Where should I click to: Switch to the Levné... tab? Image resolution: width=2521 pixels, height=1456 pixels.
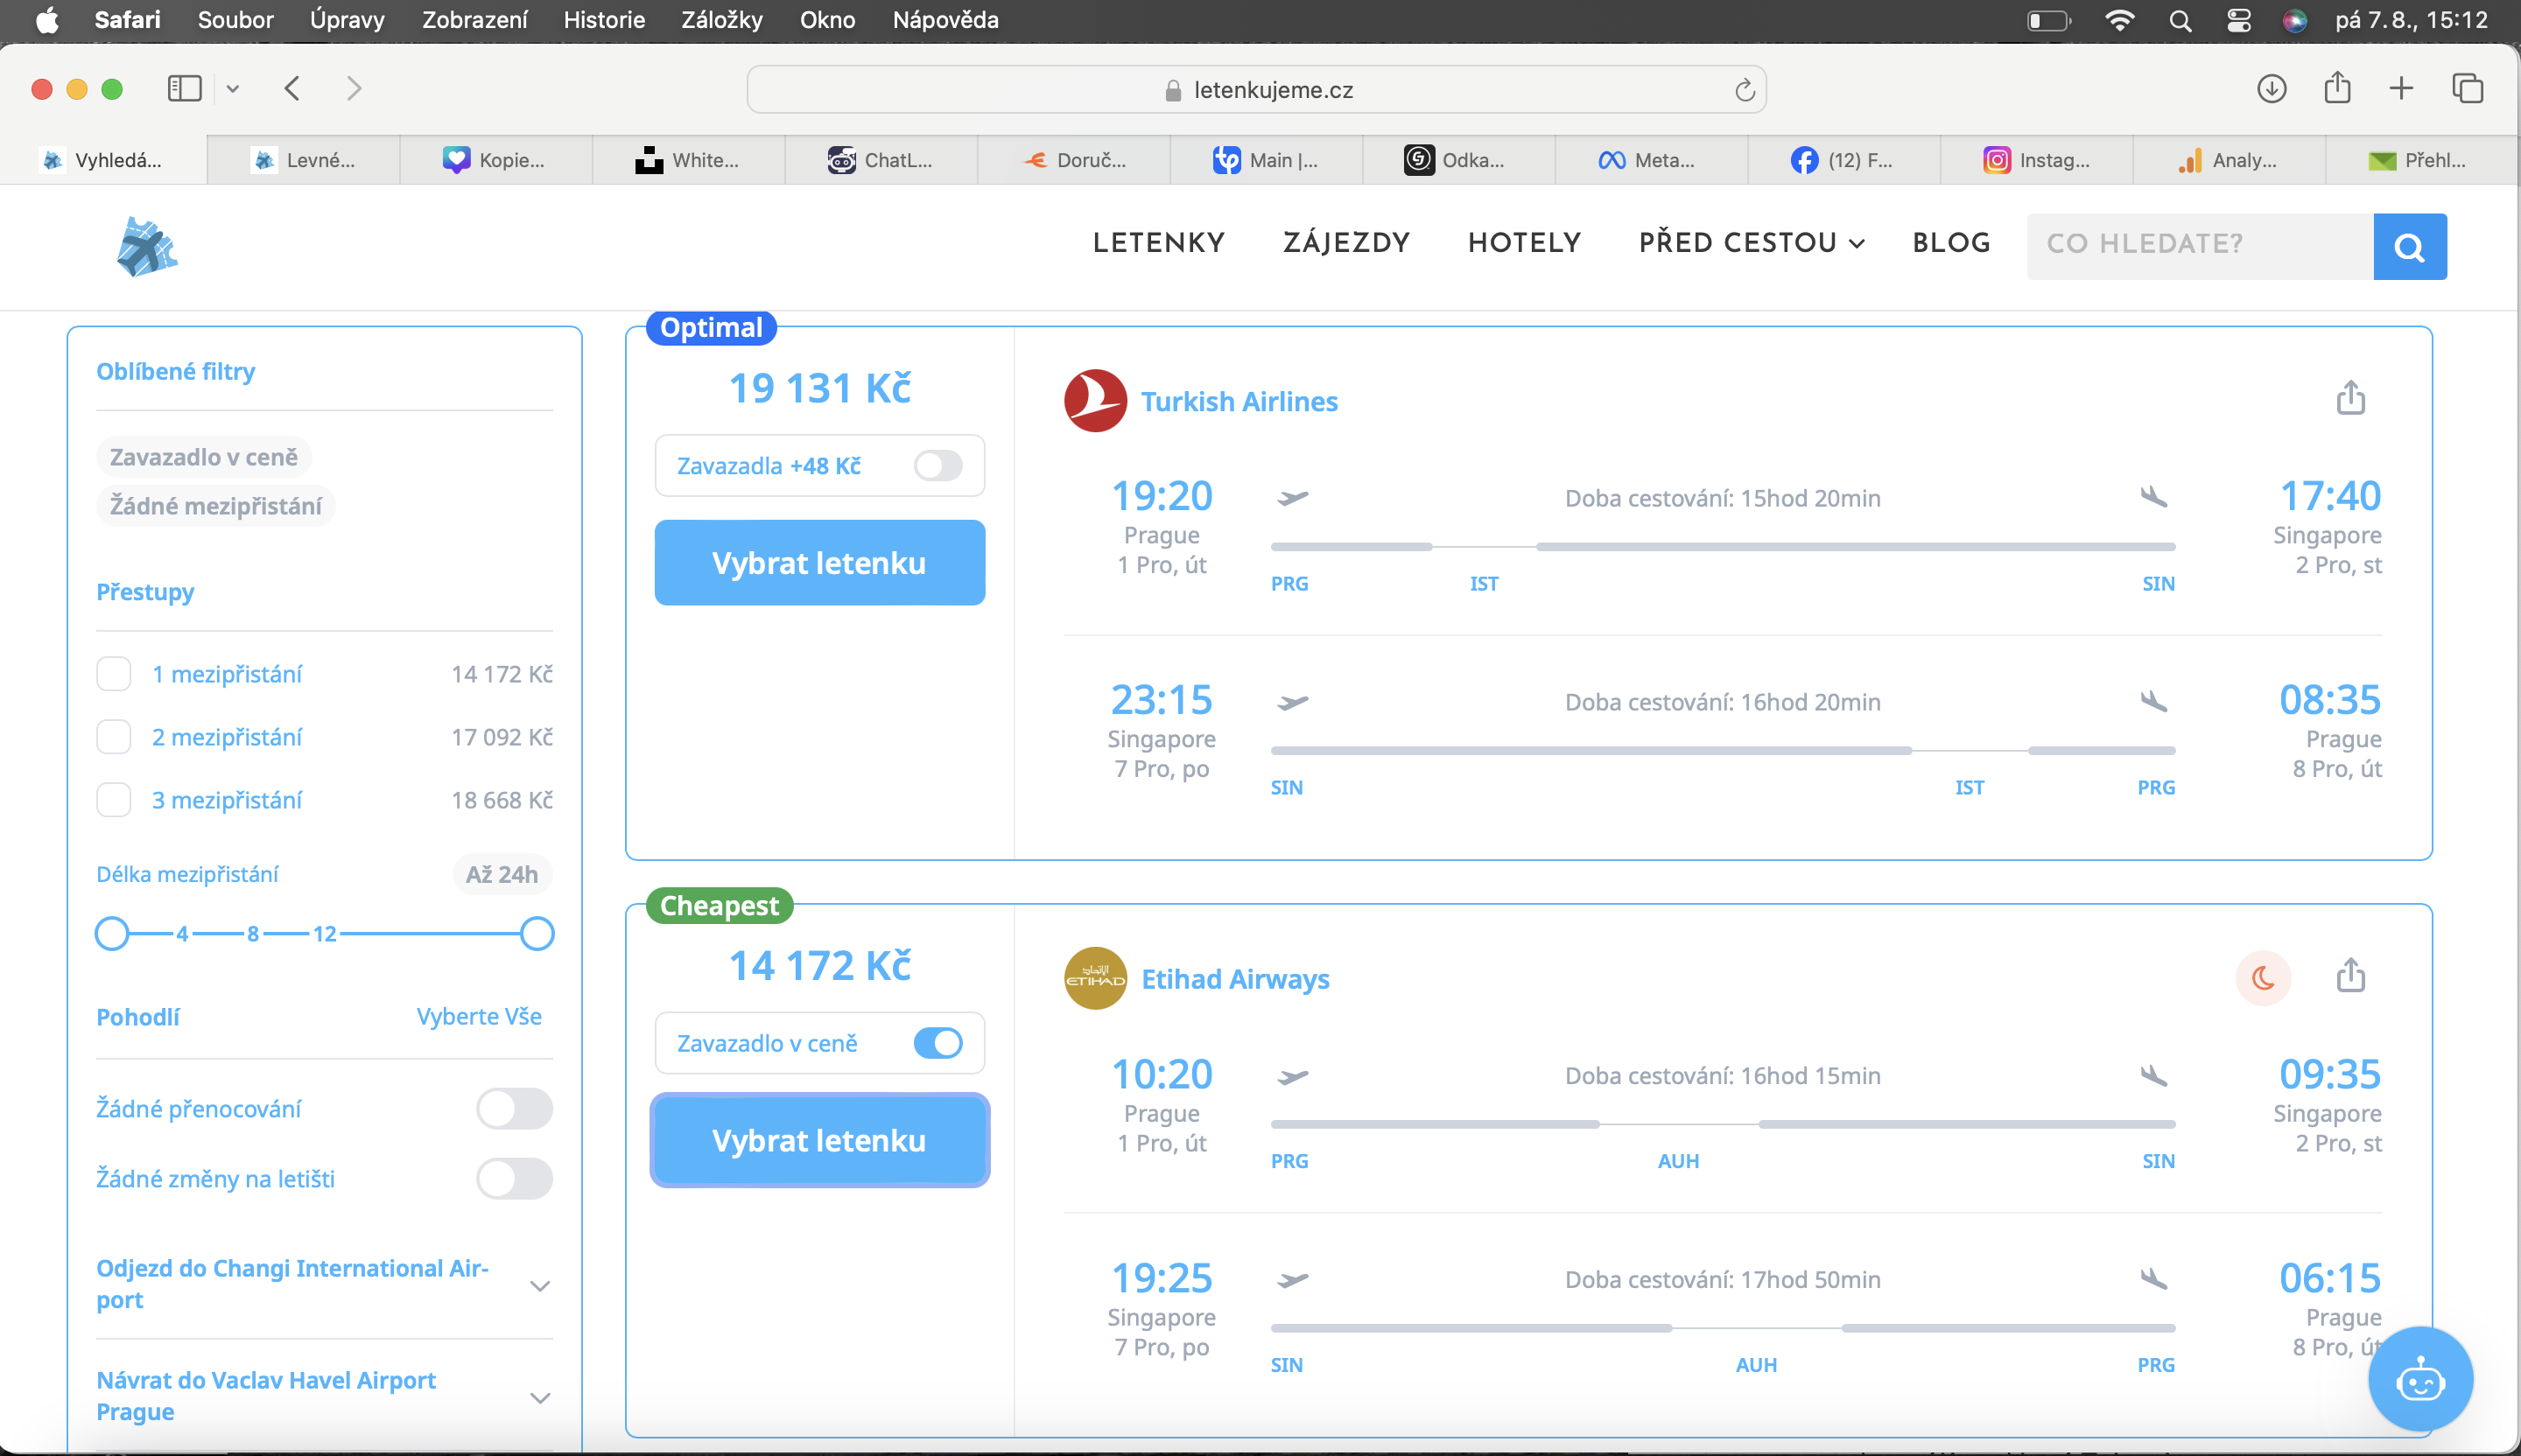[304, 160]
